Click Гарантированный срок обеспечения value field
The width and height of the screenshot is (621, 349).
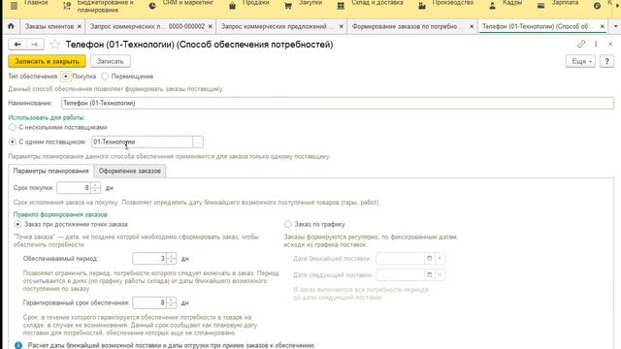149,302
